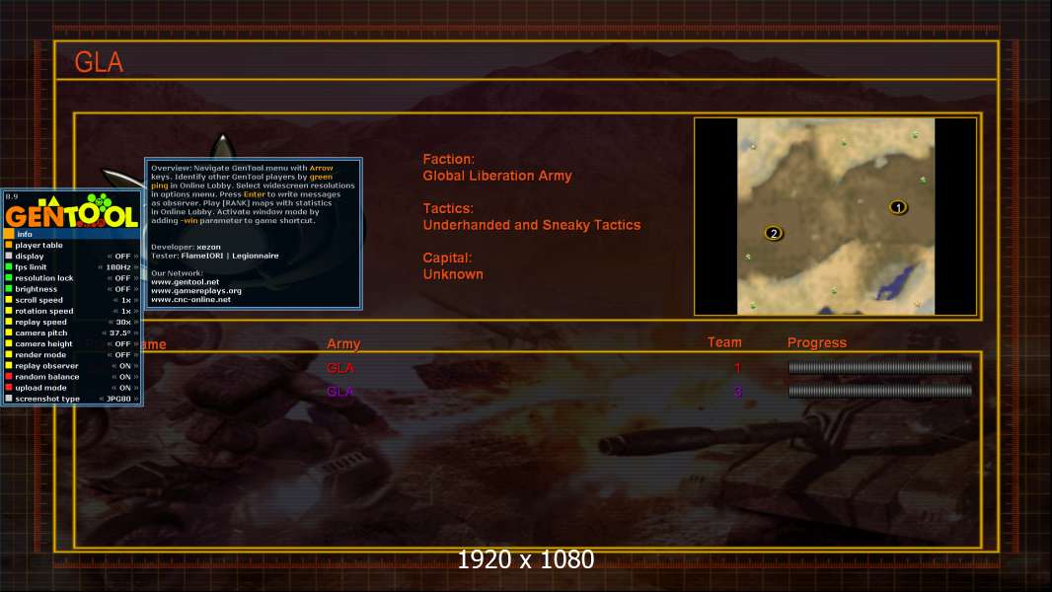Viewport: 1052px width, 592px height.
Task: Click the green square beside resolution lock
Action: (9, 278)
